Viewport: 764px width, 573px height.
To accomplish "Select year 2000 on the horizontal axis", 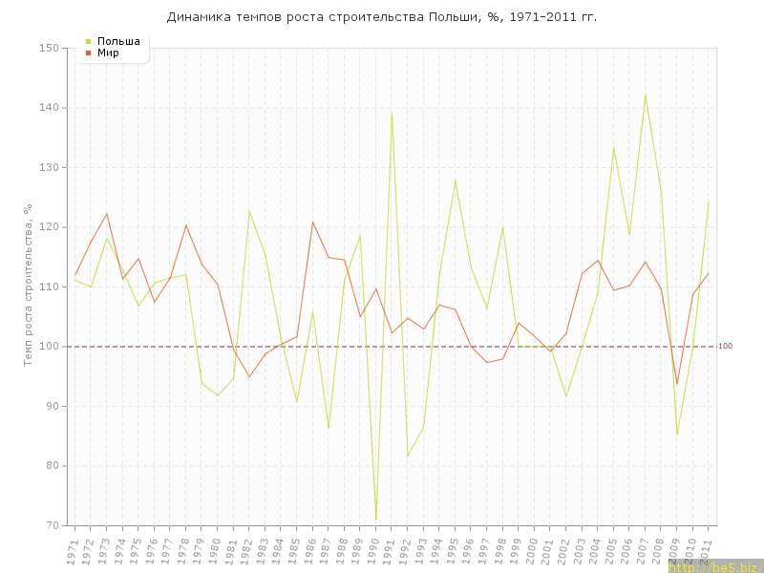I will pos(533,550).
